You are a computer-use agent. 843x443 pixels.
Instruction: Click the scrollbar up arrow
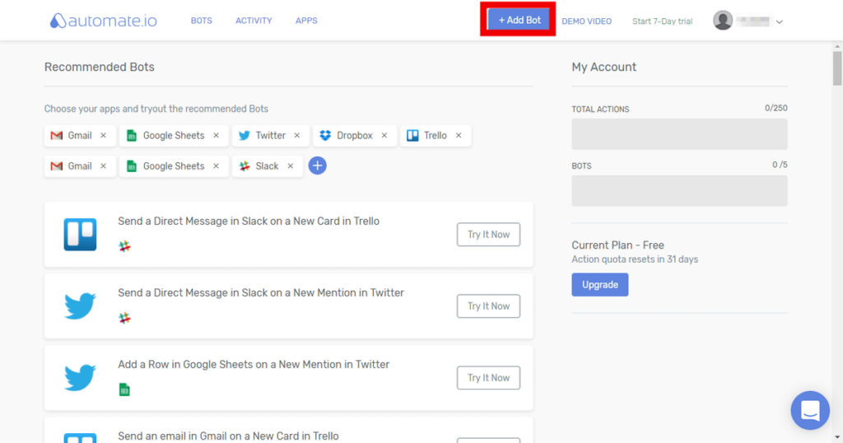(837, 46)
